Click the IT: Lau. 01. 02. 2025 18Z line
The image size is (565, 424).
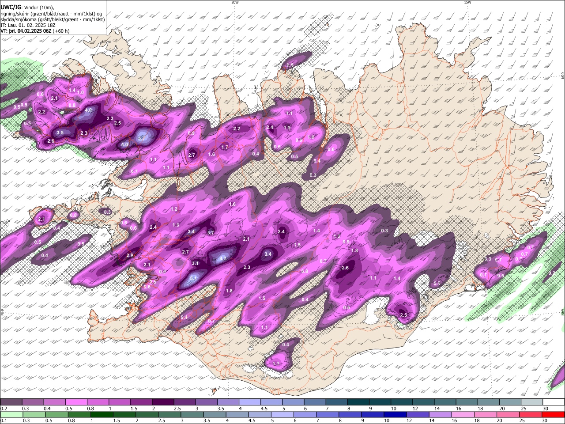(28, 25)
